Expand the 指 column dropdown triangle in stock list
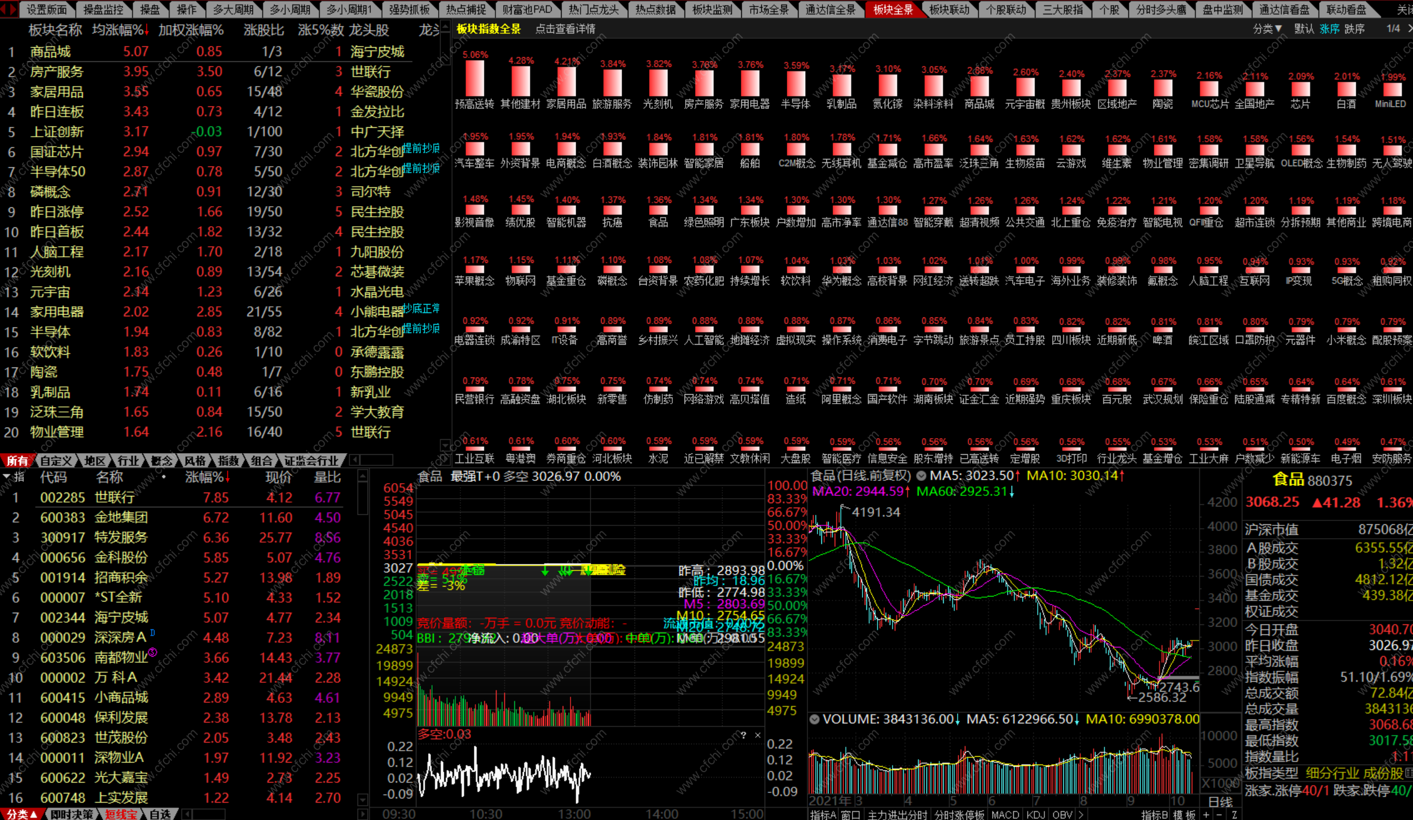The height and width of the screenshot is (820, 1413). coord(7,476)
